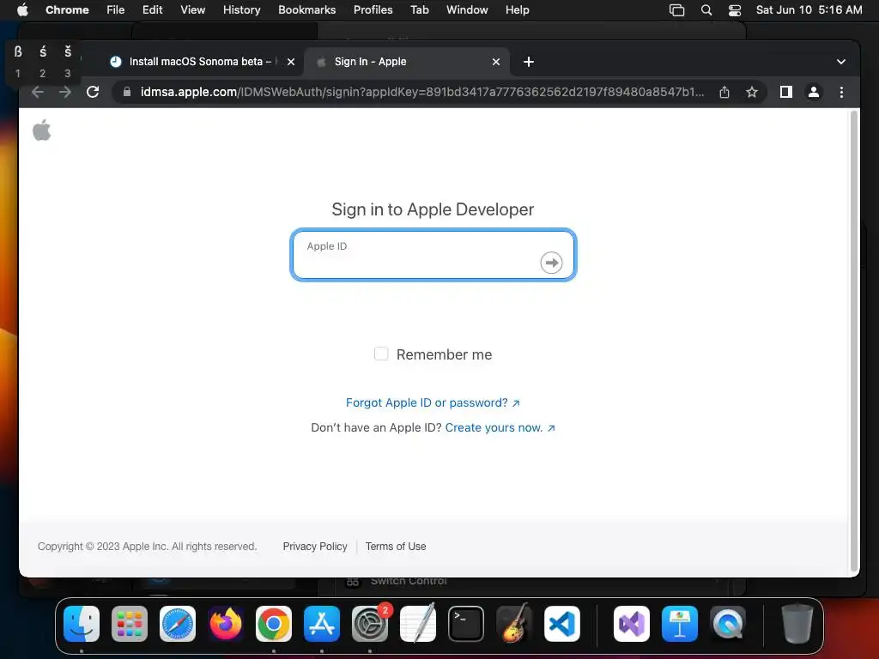
Task: Open TextEdit from the Dock
Action: point(418,623)
